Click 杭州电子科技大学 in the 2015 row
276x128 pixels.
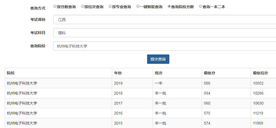[22, 123]
